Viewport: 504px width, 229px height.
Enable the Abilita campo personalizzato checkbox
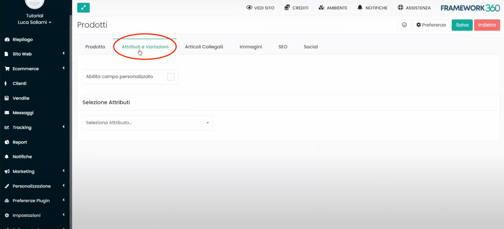click(x=171, y=77)
